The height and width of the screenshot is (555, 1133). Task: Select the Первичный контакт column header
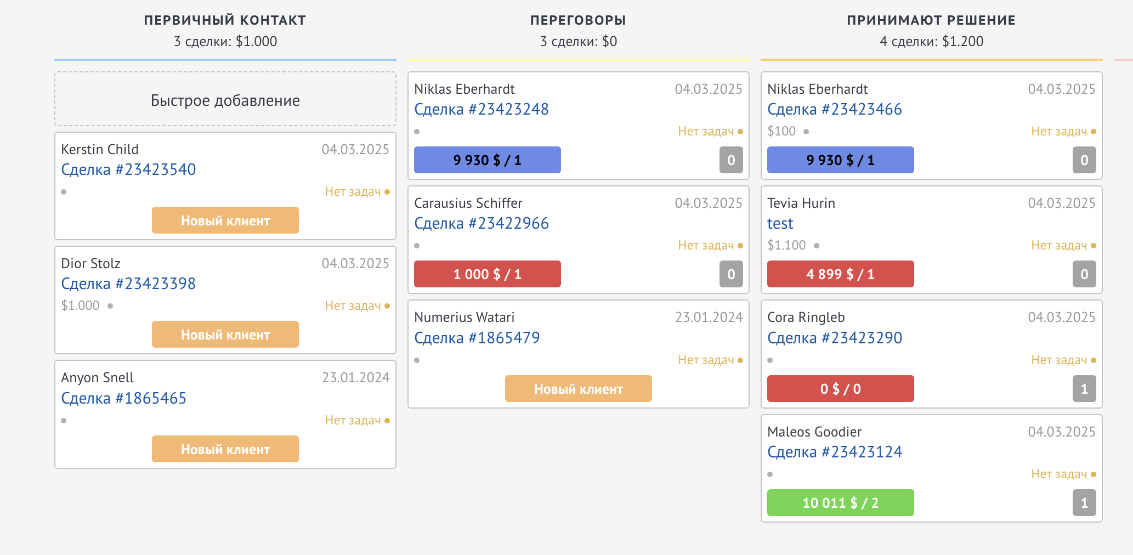click(225, 20)
